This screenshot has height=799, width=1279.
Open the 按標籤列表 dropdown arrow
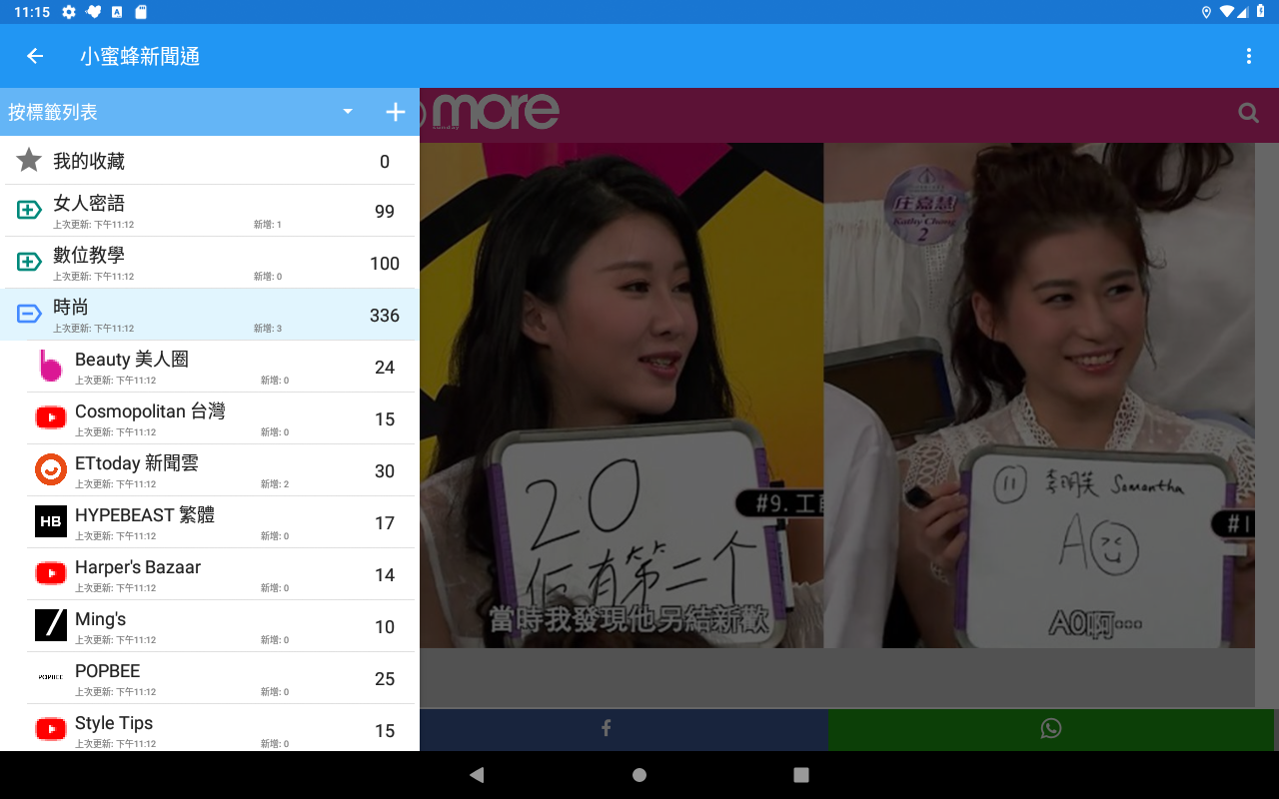(x=348, y=112)
